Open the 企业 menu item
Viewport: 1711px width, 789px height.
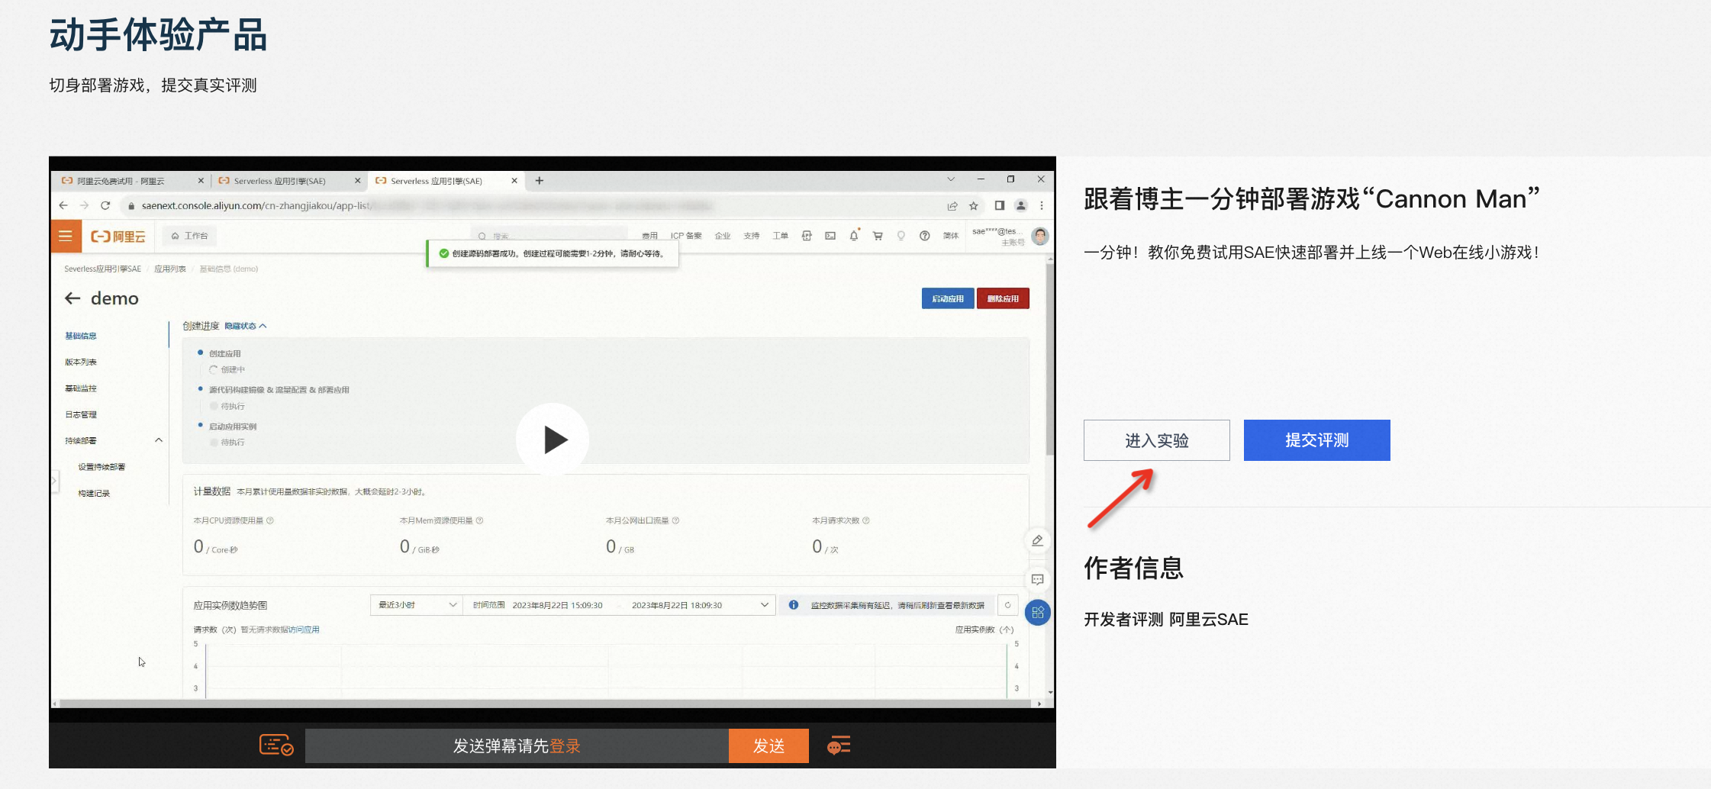pyautogui.click(x=723, y=236)
